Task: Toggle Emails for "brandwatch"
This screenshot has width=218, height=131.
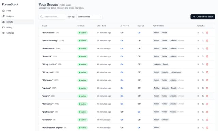Action: pos(139,48)
